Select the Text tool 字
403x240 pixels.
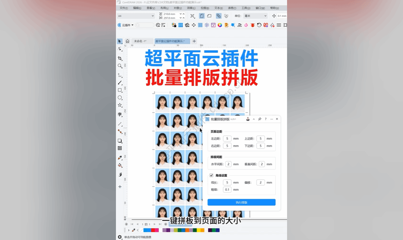pos(120,114)
